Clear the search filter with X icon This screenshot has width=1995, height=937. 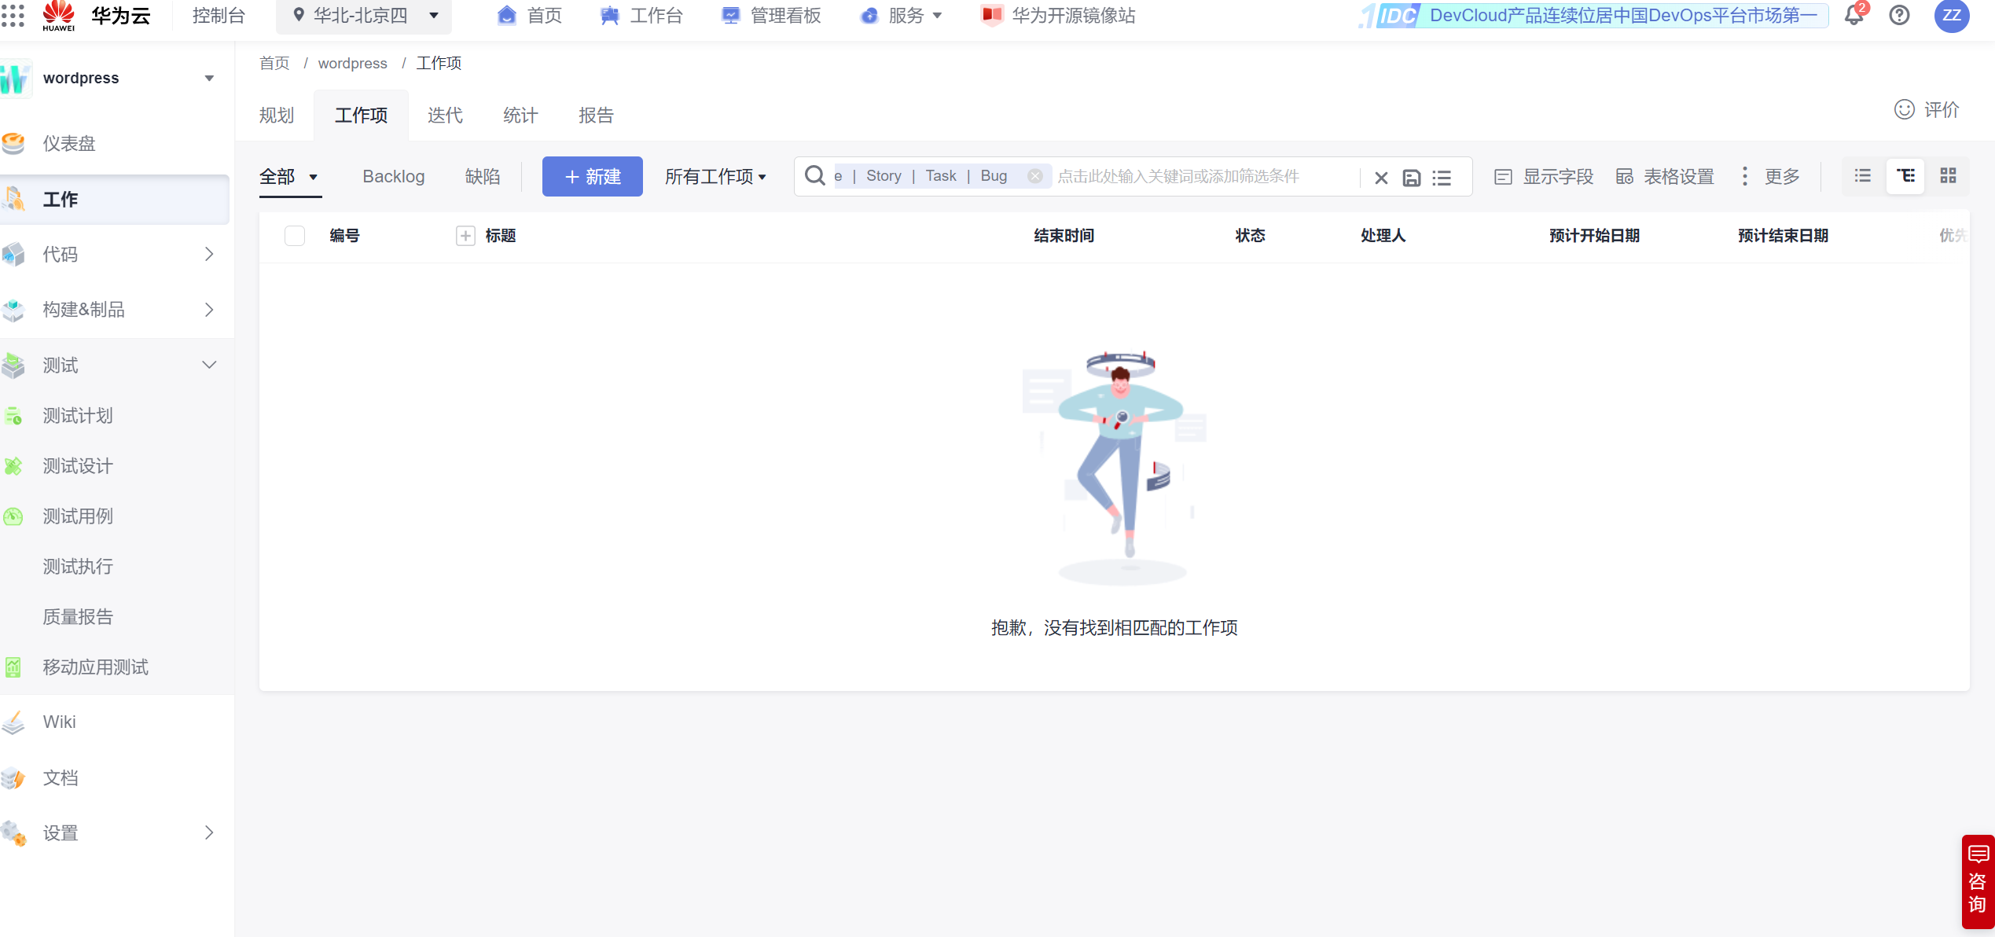pos(1380,178)
